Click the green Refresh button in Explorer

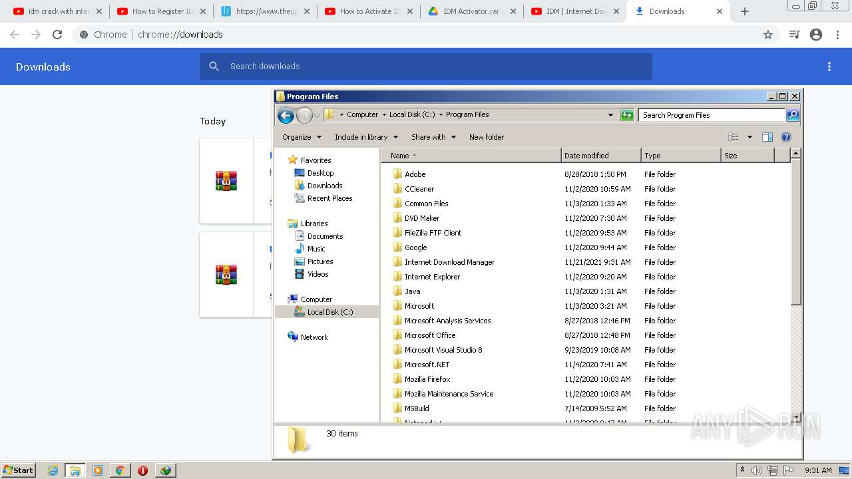627,115
